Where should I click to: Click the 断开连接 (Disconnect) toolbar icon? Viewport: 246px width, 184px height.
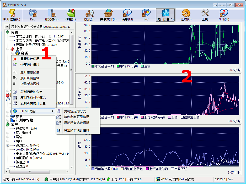coord(12,15)
